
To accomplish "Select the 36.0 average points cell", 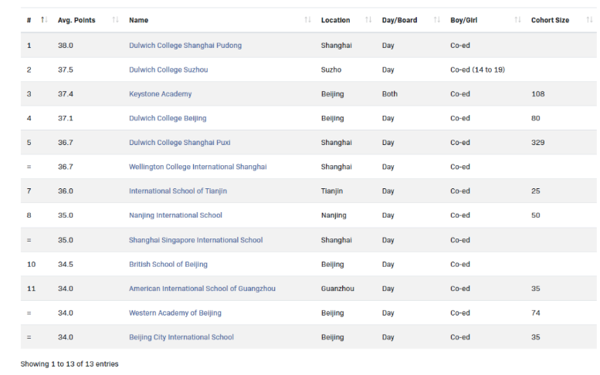I will pos(66,191).
